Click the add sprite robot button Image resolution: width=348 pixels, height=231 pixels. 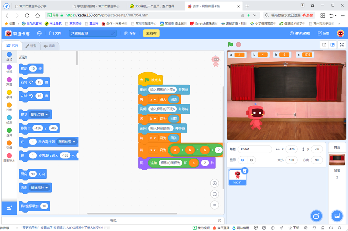pos(316,216)
